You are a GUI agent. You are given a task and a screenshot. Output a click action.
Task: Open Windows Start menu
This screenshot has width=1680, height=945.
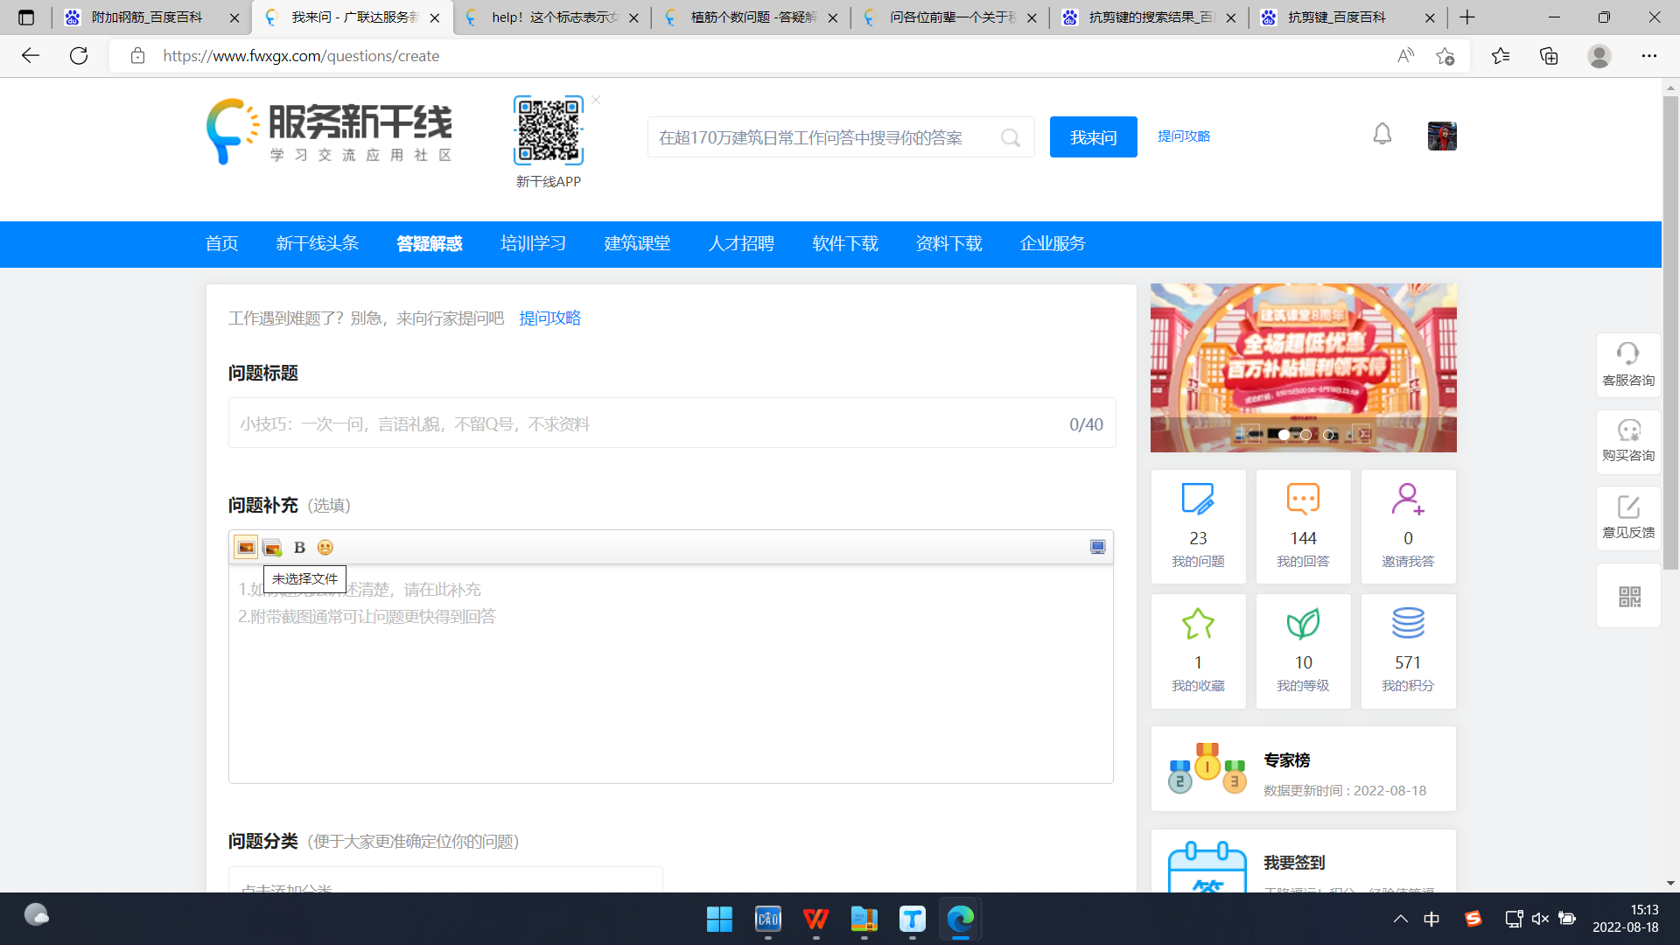click(x=719, y=919)
